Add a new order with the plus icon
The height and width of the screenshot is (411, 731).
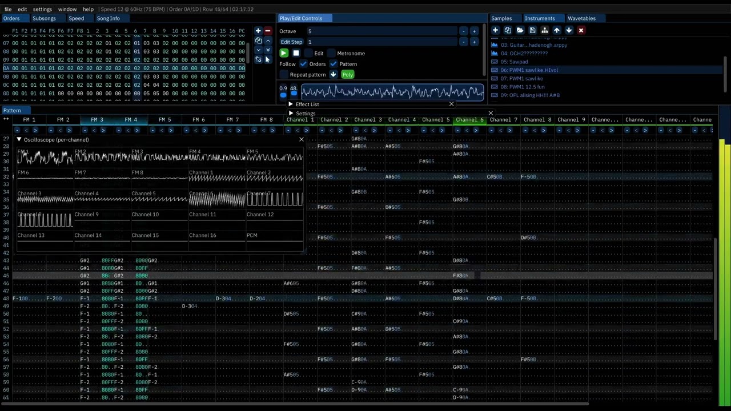coord(258,31)
